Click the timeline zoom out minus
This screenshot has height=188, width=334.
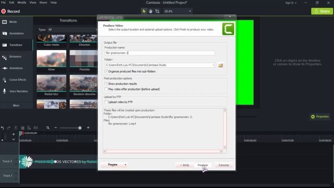(56, 127)
